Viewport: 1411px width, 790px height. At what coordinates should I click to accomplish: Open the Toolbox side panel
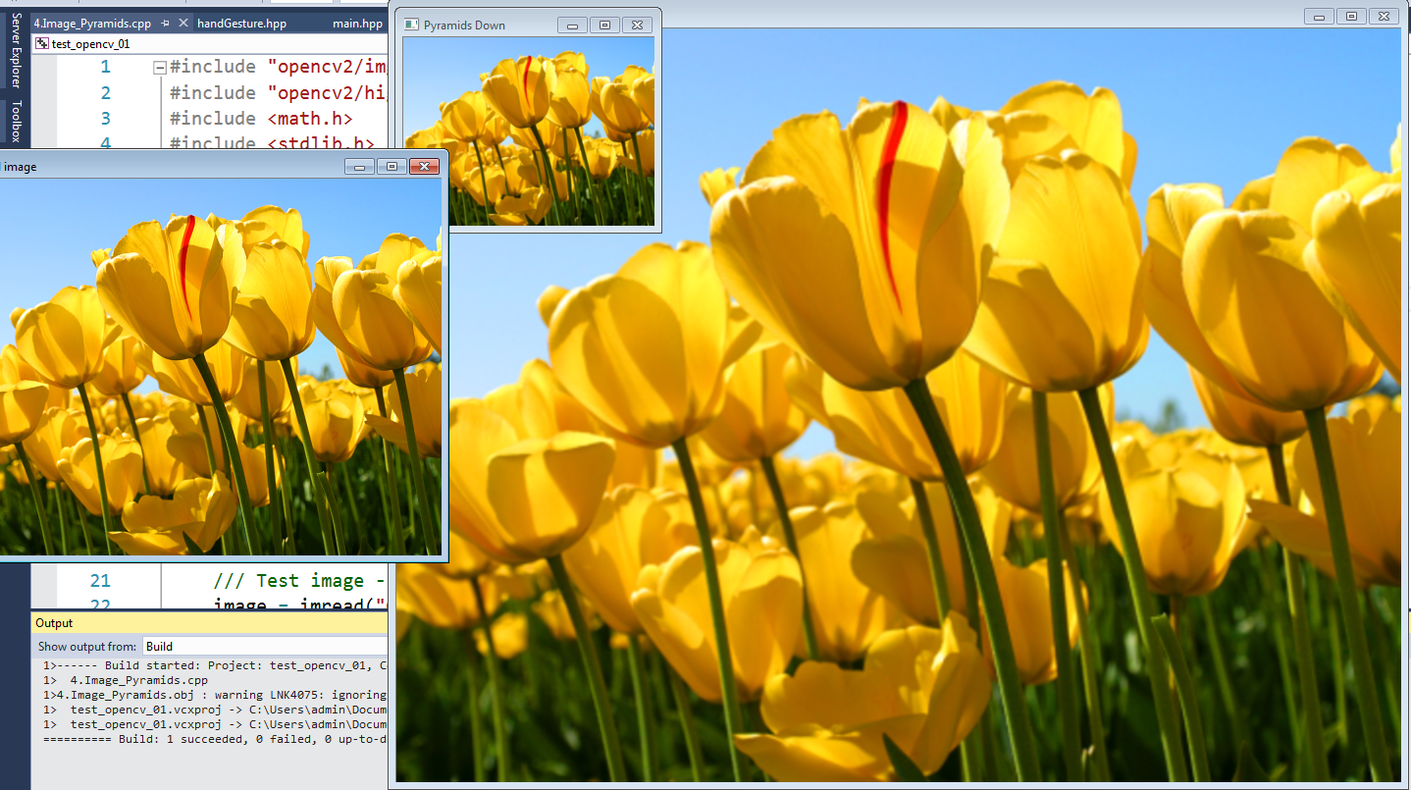point(15,122)
